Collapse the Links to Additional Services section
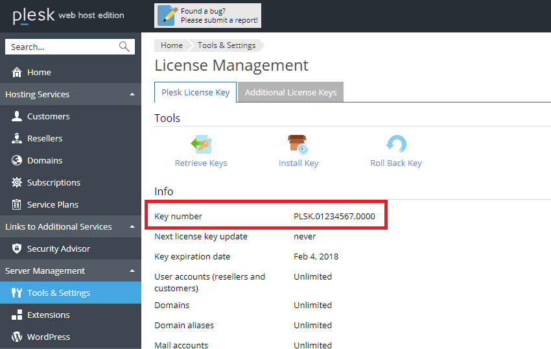 (x=132, y=227)
